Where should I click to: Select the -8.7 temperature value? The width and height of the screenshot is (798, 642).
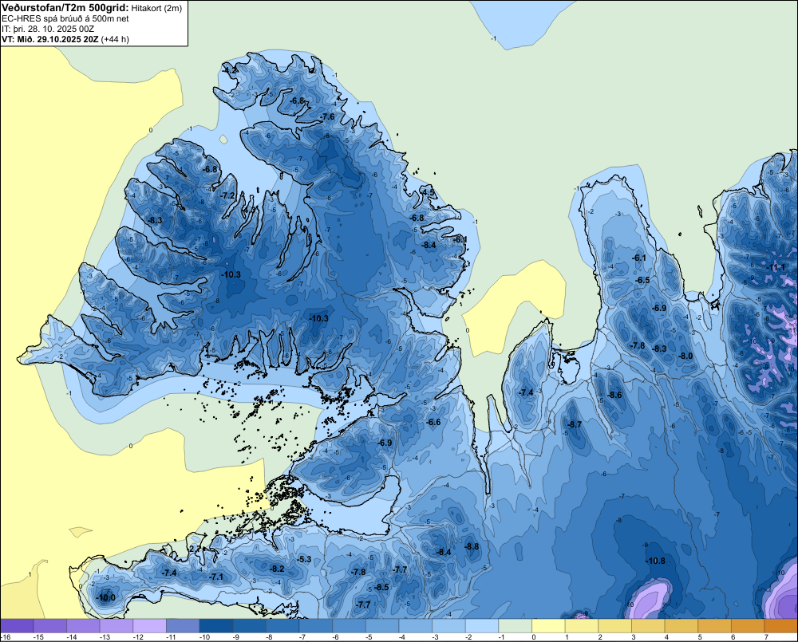click(x=574, y=424)
